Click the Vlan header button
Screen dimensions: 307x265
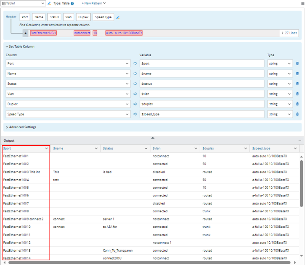click(x=68, y=17)
